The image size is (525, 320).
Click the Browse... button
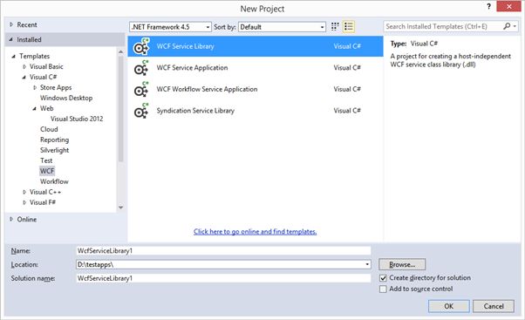pos(402,264)
